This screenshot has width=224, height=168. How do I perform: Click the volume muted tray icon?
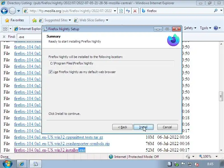pos(197,164)
